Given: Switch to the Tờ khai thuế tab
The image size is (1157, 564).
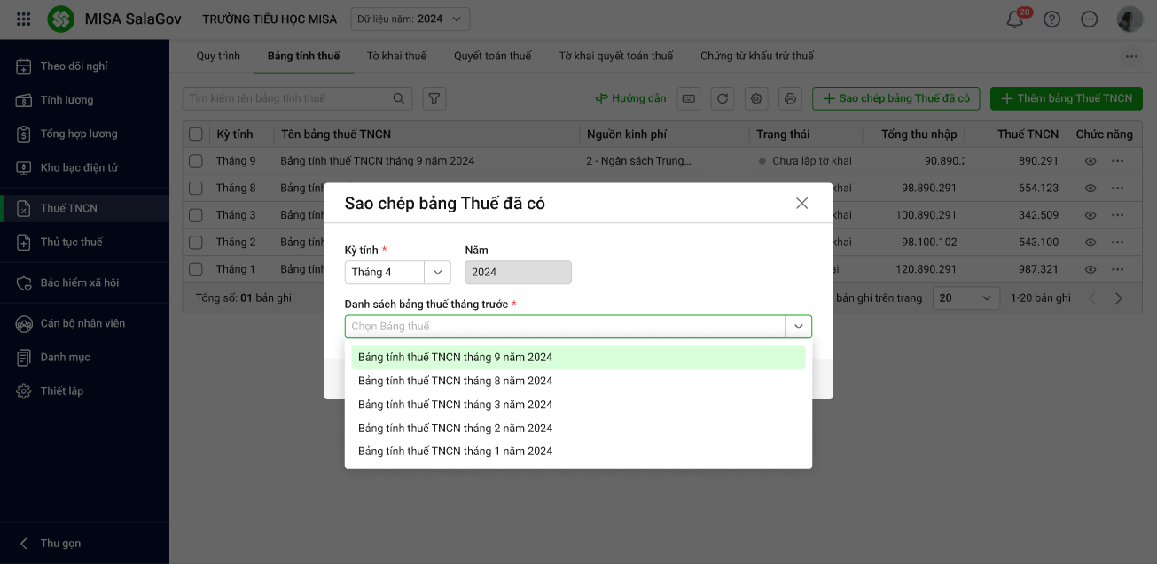Looking at the screenshot, I should (396, 56).
